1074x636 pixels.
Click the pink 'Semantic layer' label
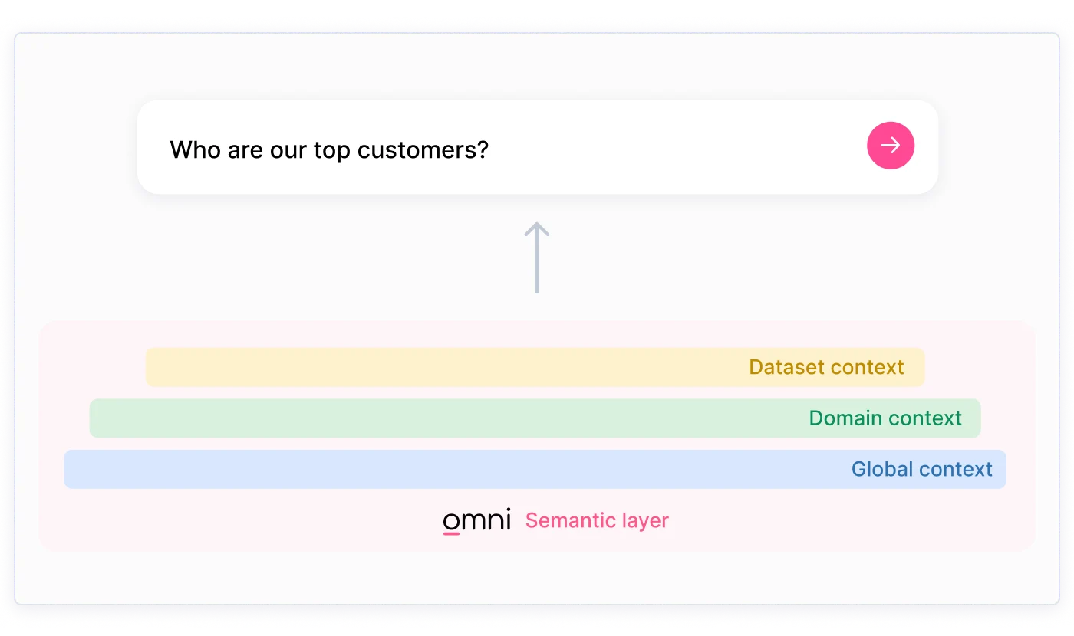pyautogui.click(x=597, y=521)
